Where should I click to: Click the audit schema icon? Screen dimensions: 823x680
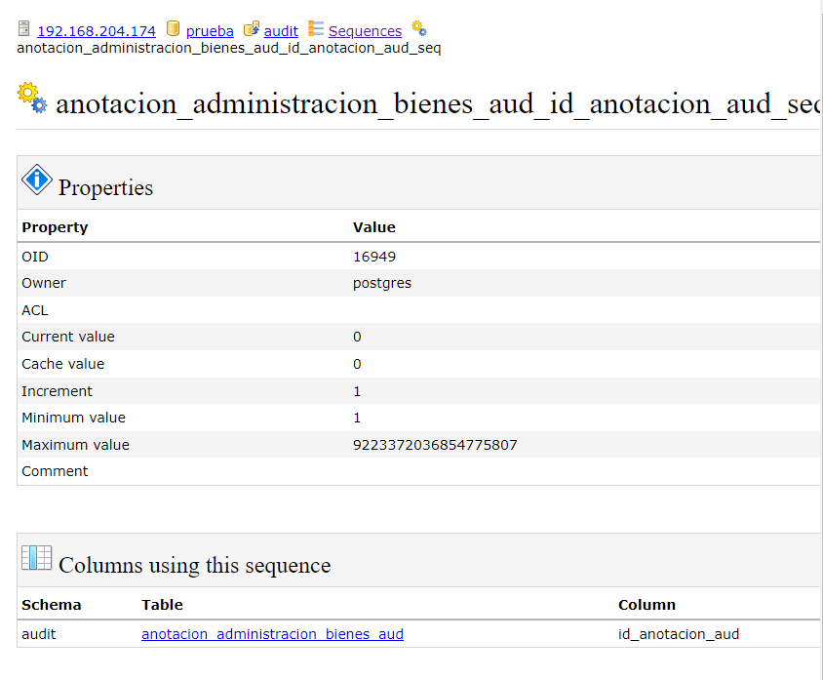tap(251, 30)
